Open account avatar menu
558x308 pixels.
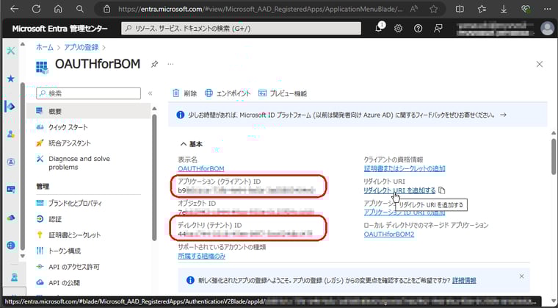coord(547,29)
